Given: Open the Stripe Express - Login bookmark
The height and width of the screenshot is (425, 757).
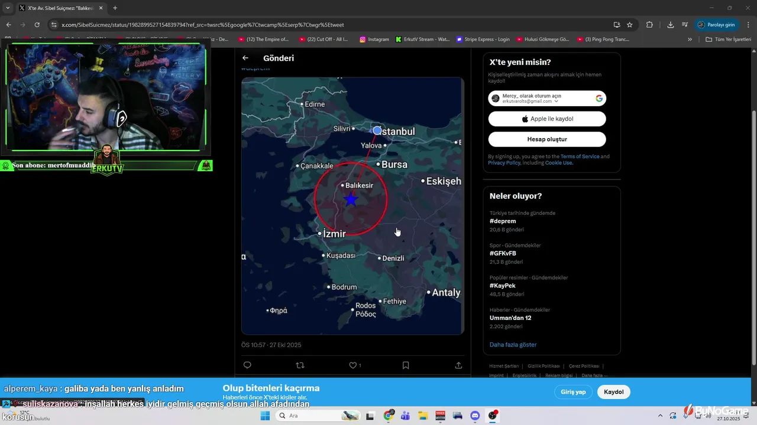Looking at the screenshot, I should pyautogui.click(x=483, y=40).
